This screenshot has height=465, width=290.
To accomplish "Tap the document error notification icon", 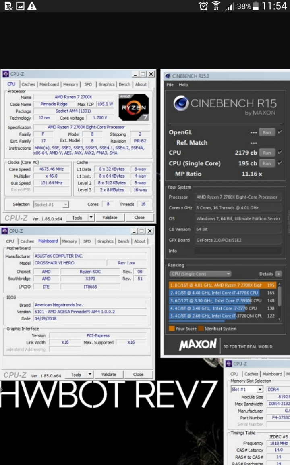I will [x=8, y=6].
